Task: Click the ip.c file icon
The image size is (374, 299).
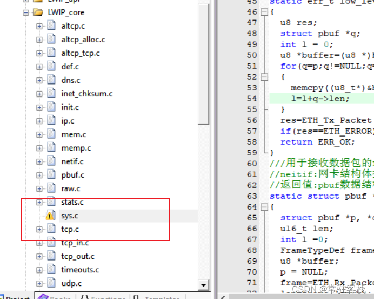Action: tap(51, 120)
